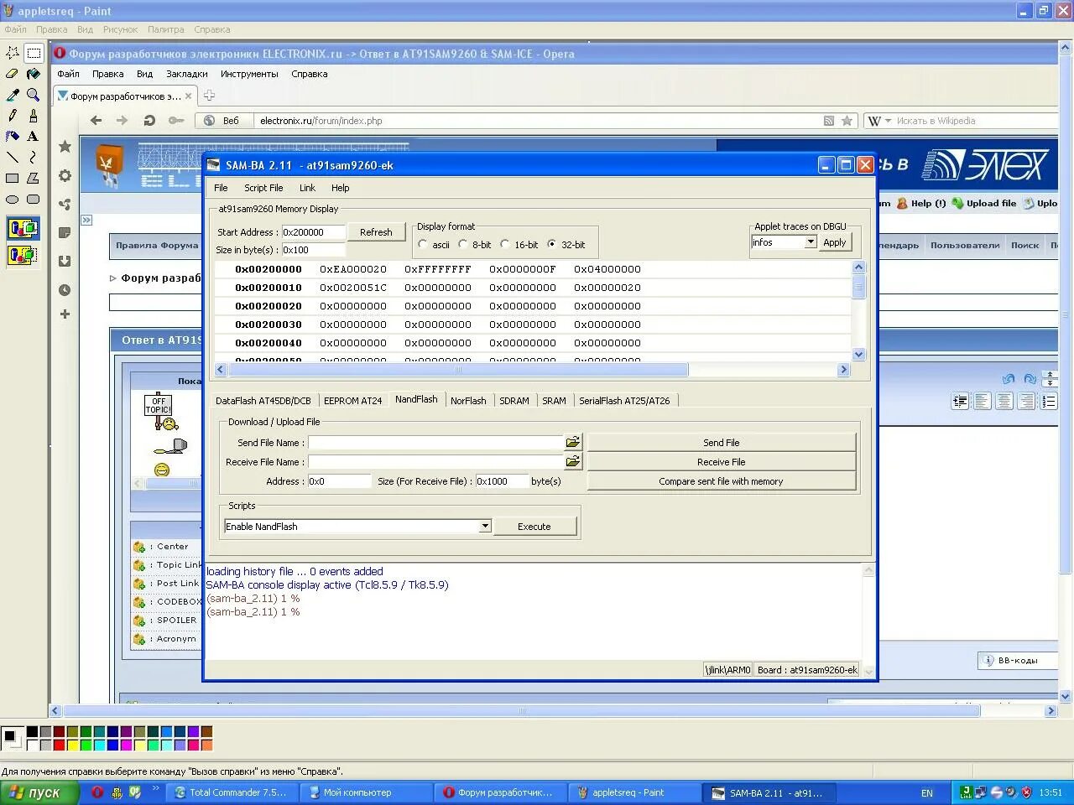
Task: Pick the yellow color swatch in palette
Action: point(72,745)
